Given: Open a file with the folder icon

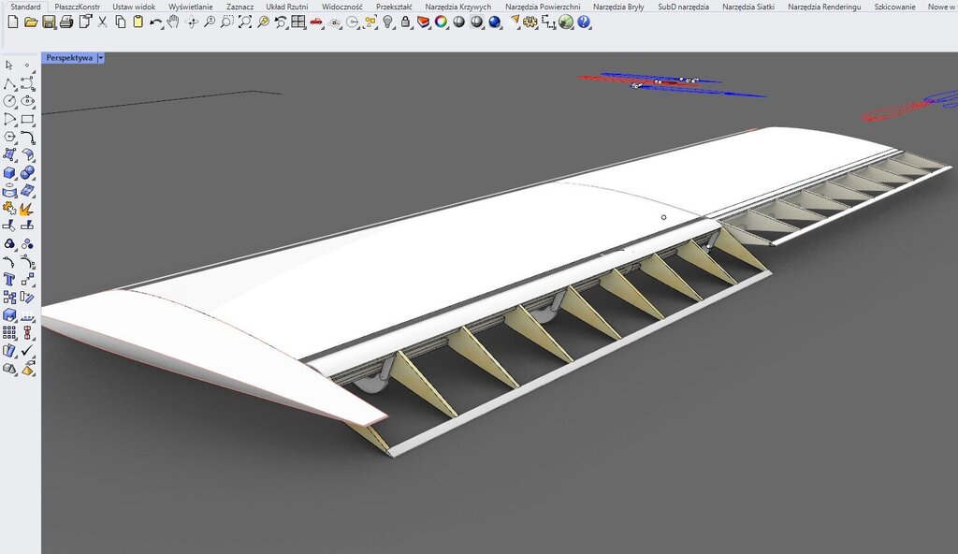Looking at the screenshot, I should click(30, 22).
